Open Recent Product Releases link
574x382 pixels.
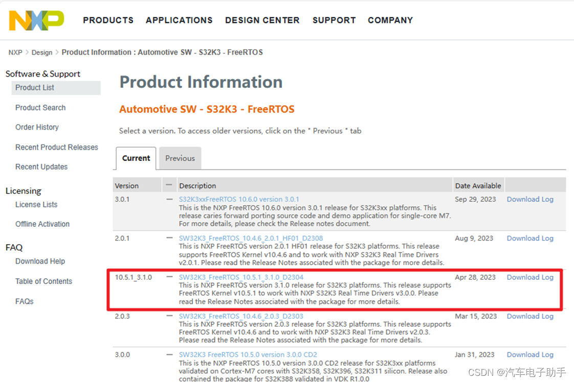point(57,147)
